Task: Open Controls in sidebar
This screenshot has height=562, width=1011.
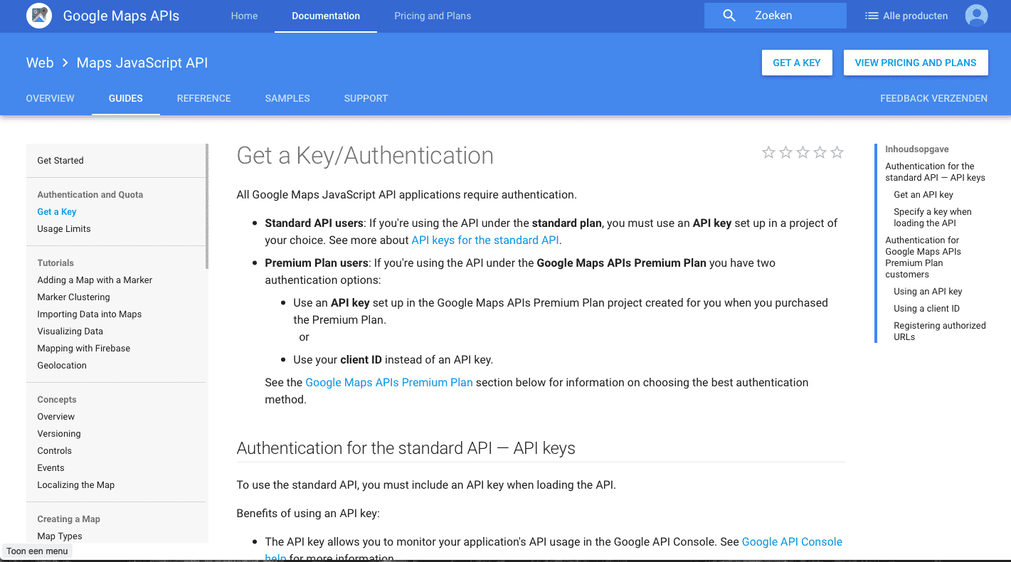Action: 55,451
